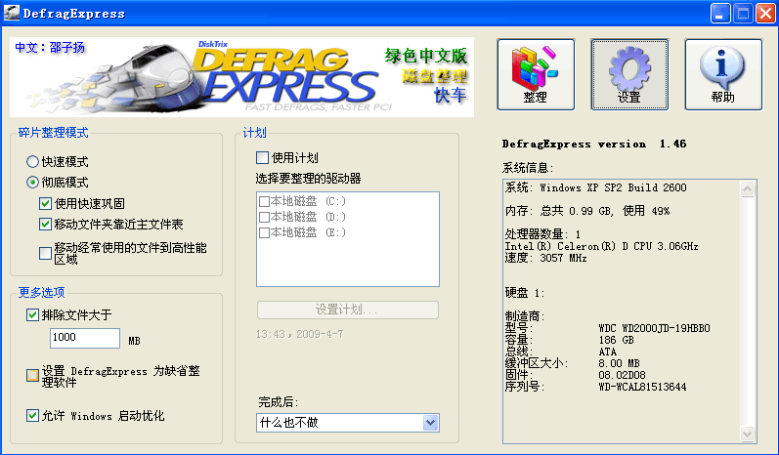Click the 整理 defrag button icon
This screenshot has height=455, width=779.
tap(536, 74)
